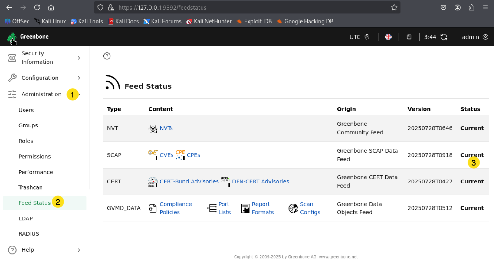Click the Administration sliders icon
The width and height of the screenshot is (494, 259).
[12, 94]
